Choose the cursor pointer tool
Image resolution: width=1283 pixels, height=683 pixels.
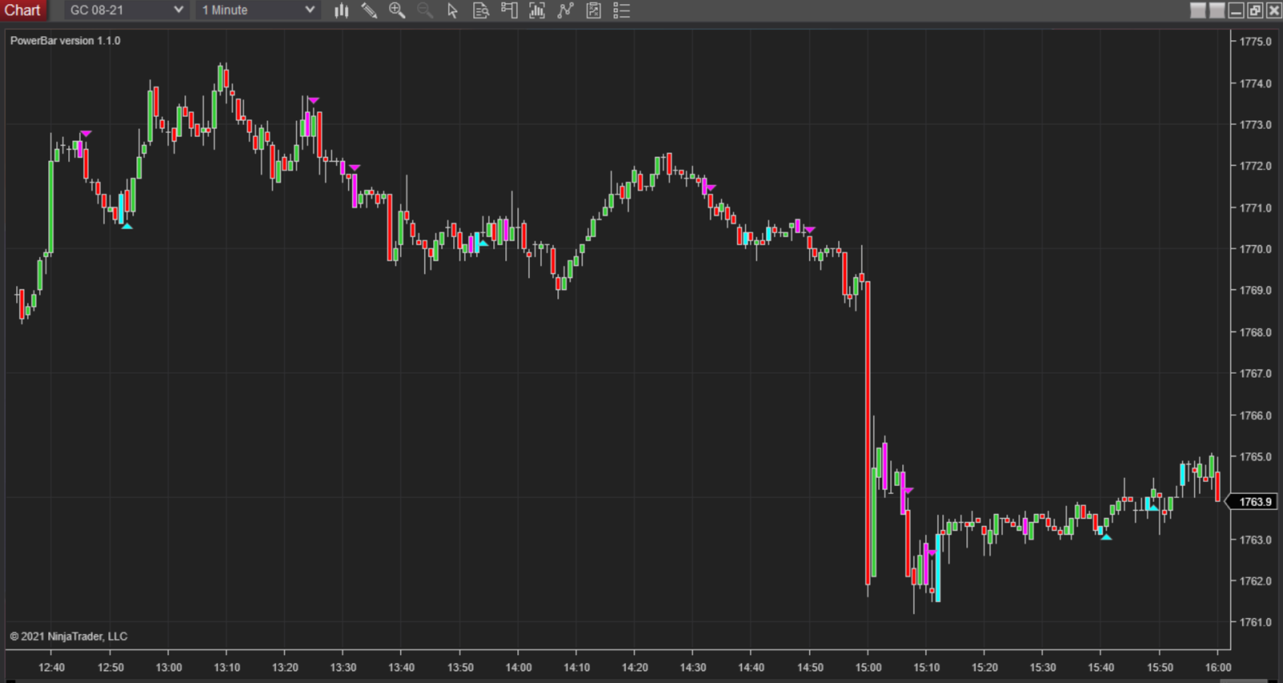(x=452, y=10)
